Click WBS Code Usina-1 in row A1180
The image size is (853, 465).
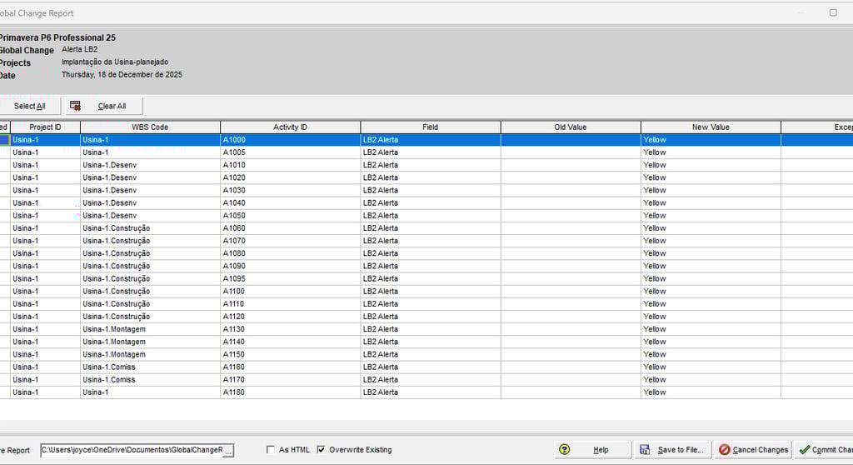(150, 392)
